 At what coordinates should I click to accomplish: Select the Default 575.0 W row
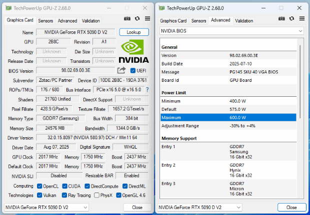tap(228, 109)
